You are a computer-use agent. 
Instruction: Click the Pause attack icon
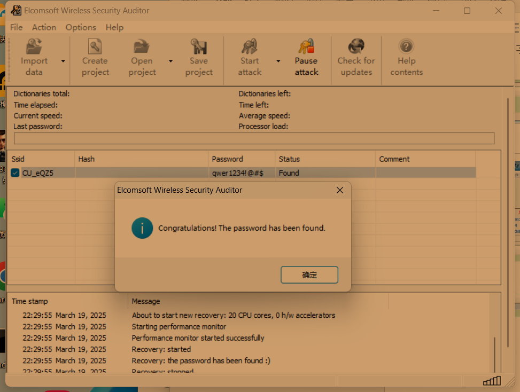pyautogui.click(x=306, y=46)
